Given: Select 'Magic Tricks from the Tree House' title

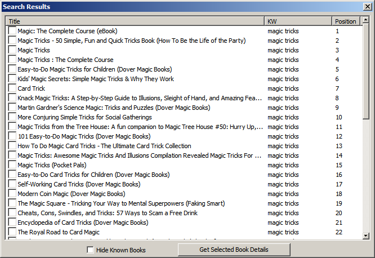Looking at the screenshot, I should 140,127.
